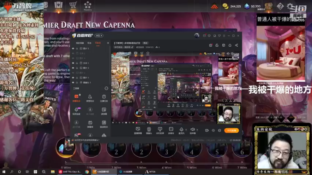Toggle visibility of 图片 5 source
312x175 pixels.
(x=73, y=48)
